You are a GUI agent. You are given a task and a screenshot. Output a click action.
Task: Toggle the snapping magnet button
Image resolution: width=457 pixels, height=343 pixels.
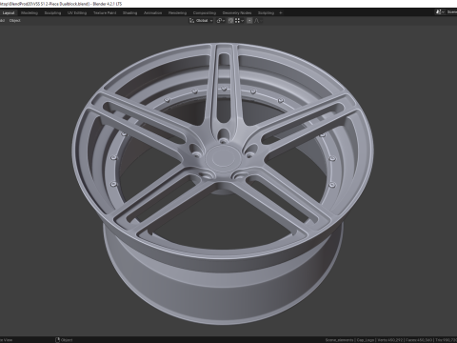[x=230, y=21]
